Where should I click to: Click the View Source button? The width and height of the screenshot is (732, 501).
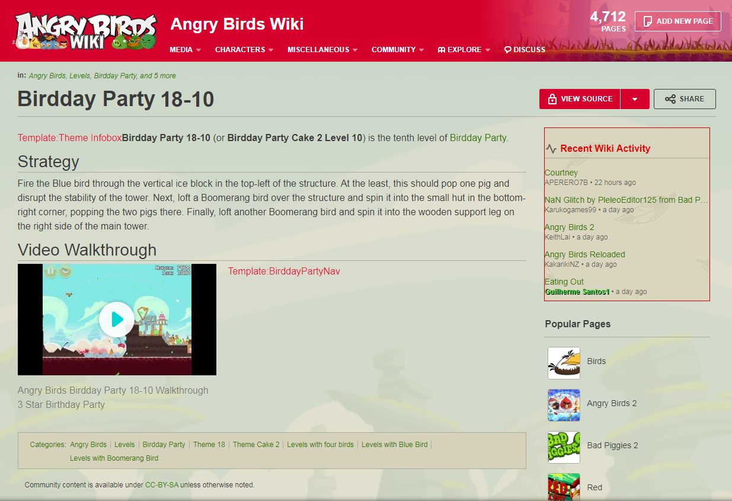[x=580, y=99]
